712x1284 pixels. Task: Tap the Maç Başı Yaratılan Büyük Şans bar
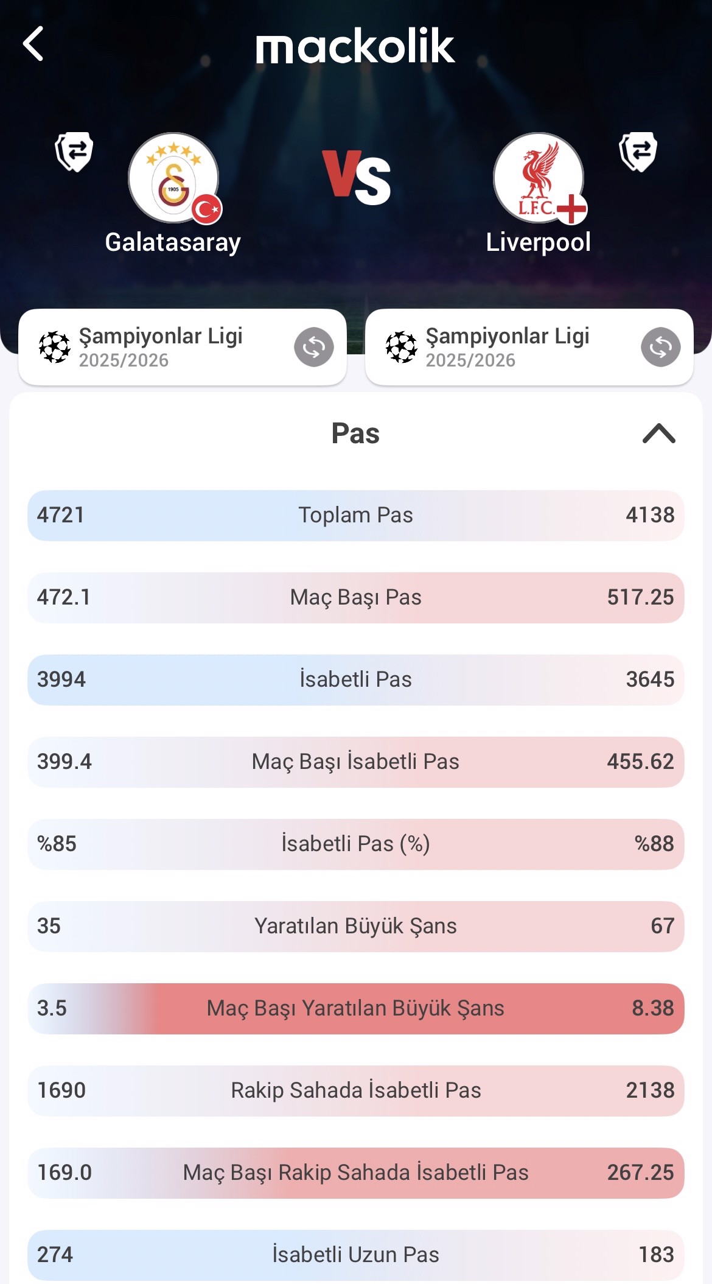click(x=355, y=1008)
